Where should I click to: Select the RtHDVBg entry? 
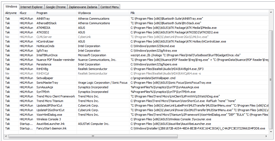136,69
